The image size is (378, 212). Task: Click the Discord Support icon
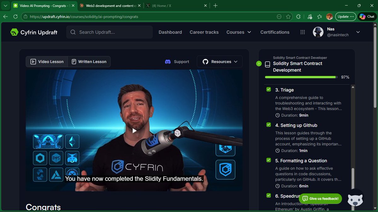[x=168, y=62]
